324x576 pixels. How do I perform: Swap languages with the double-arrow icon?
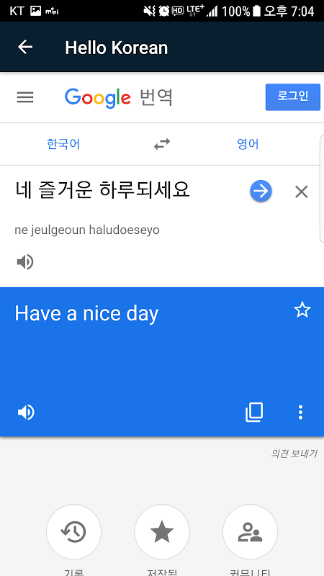pos(162,144)
